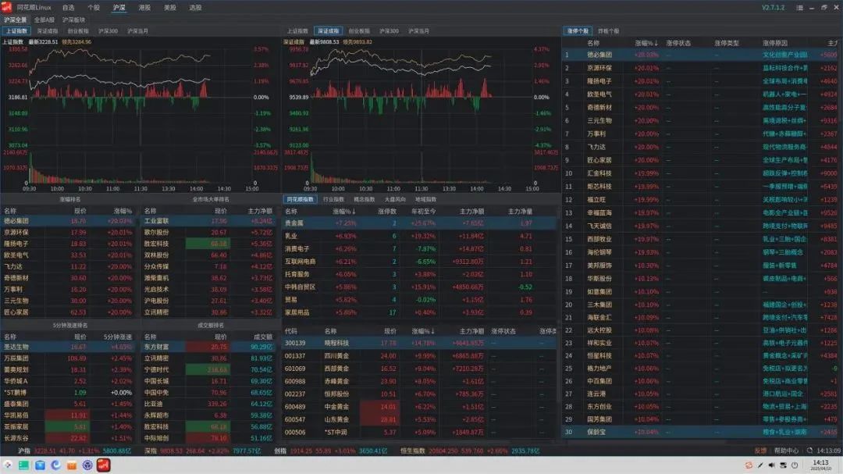Select the 港股 main menu tab
The width and height of the screenshot is (843, 474).
(x=144, y=8)
